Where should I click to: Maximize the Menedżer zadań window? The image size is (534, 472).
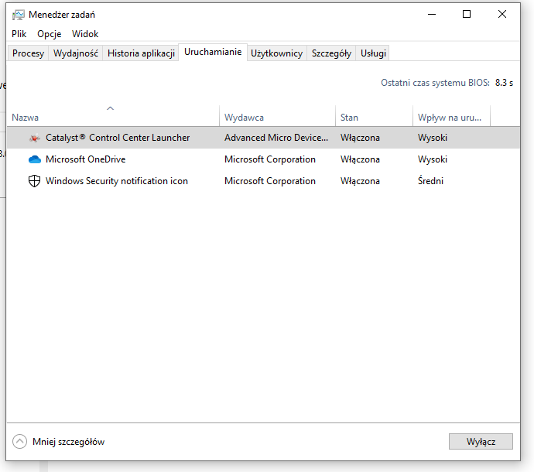tap(467, 14)
